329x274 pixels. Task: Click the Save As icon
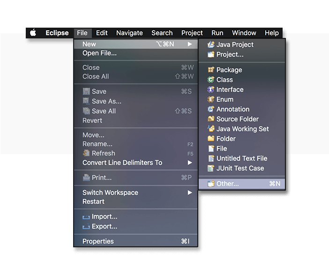coord(86,101)
